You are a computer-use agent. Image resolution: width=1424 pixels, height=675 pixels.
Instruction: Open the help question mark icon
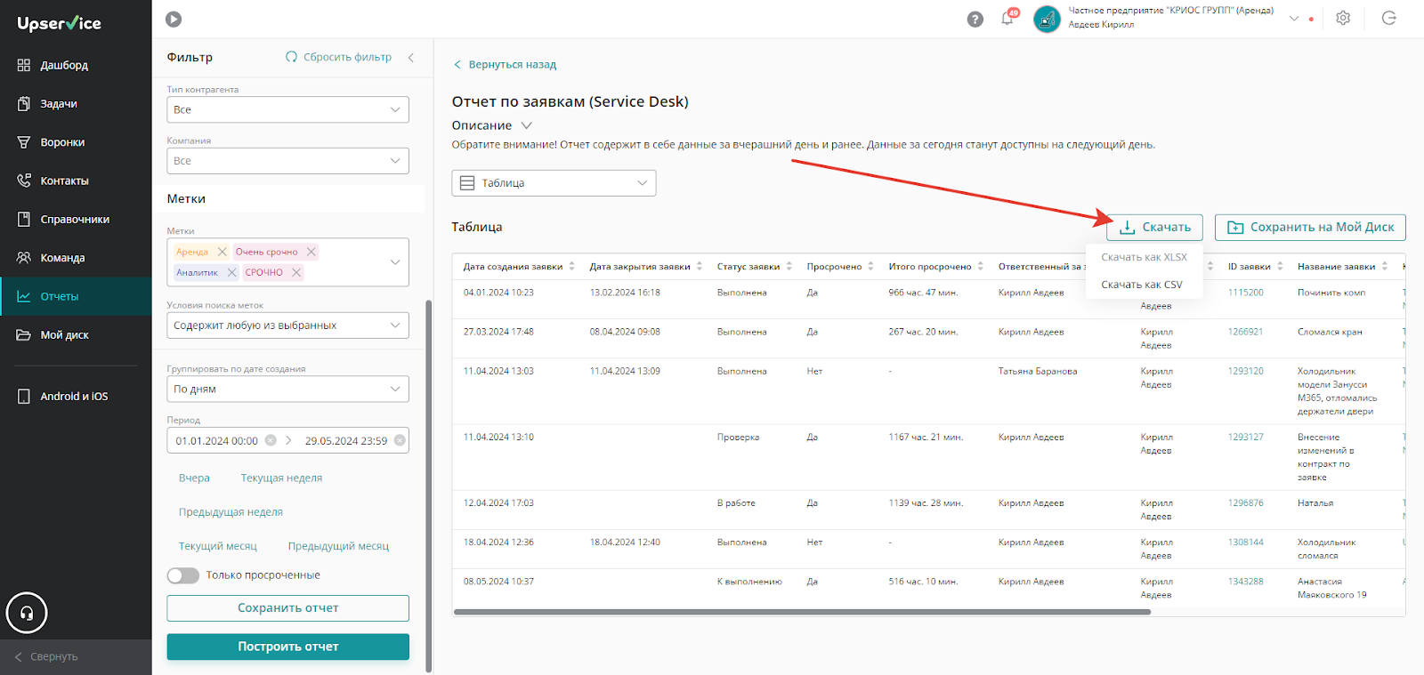tap(975, 19)
